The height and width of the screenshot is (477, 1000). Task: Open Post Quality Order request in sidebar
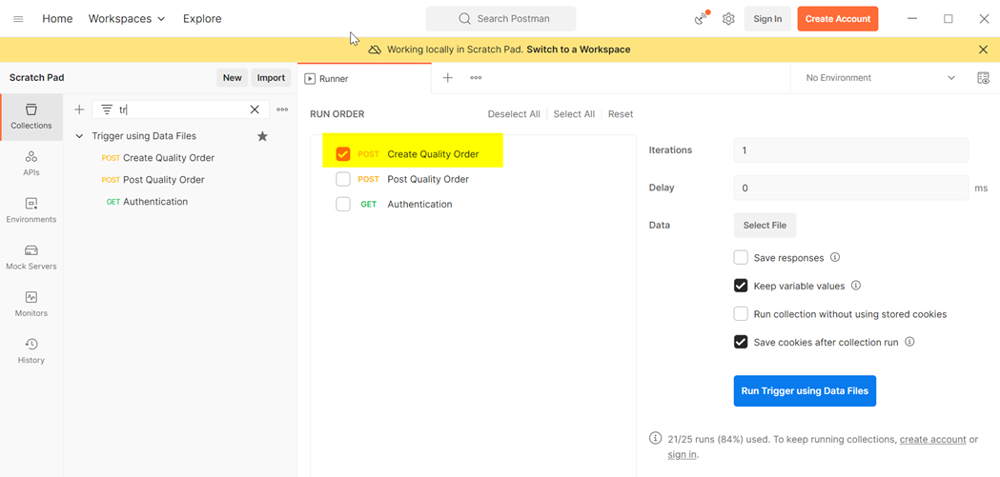[163, 180]
